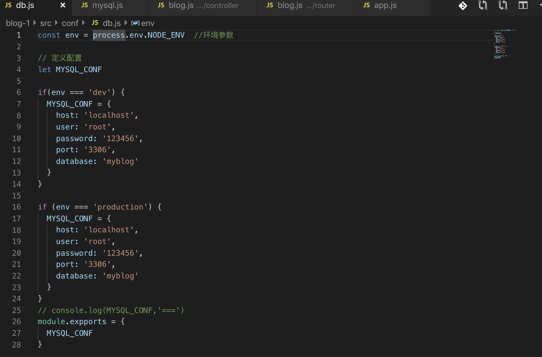
Task: Click the src breadcrumb folder
Action: coord(46,23)
